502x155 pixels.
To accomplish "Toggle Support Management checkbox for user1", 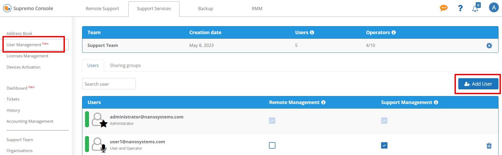I will (x=384, y=145).
